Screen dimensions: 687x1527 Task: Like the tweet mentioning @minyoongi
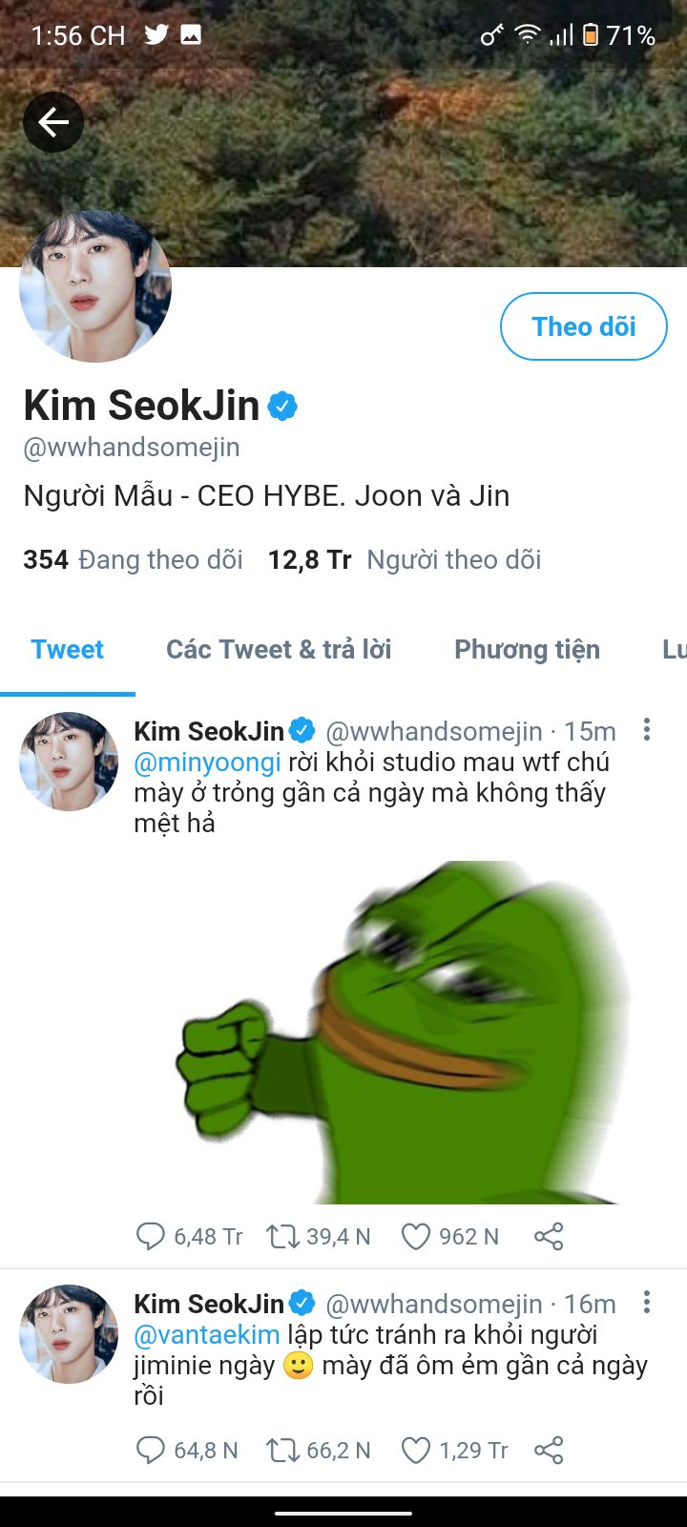[x=416, y=1237]
